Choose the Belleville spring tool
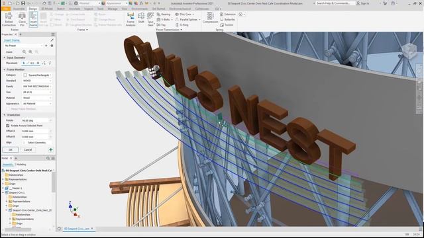 pyautogui.click(x=227, y=19)
